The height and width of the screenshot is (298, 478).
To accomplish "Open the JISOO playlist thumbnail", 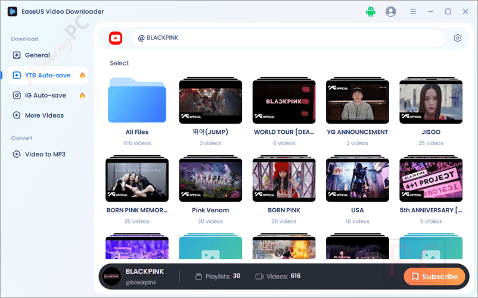I will pos(431,101).
